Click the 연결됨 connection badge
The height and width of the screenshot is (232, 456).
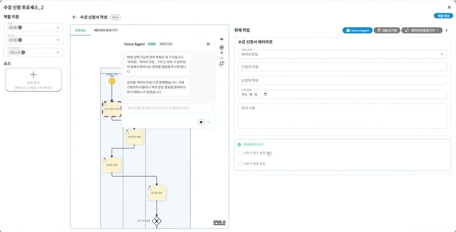[152, 44]
